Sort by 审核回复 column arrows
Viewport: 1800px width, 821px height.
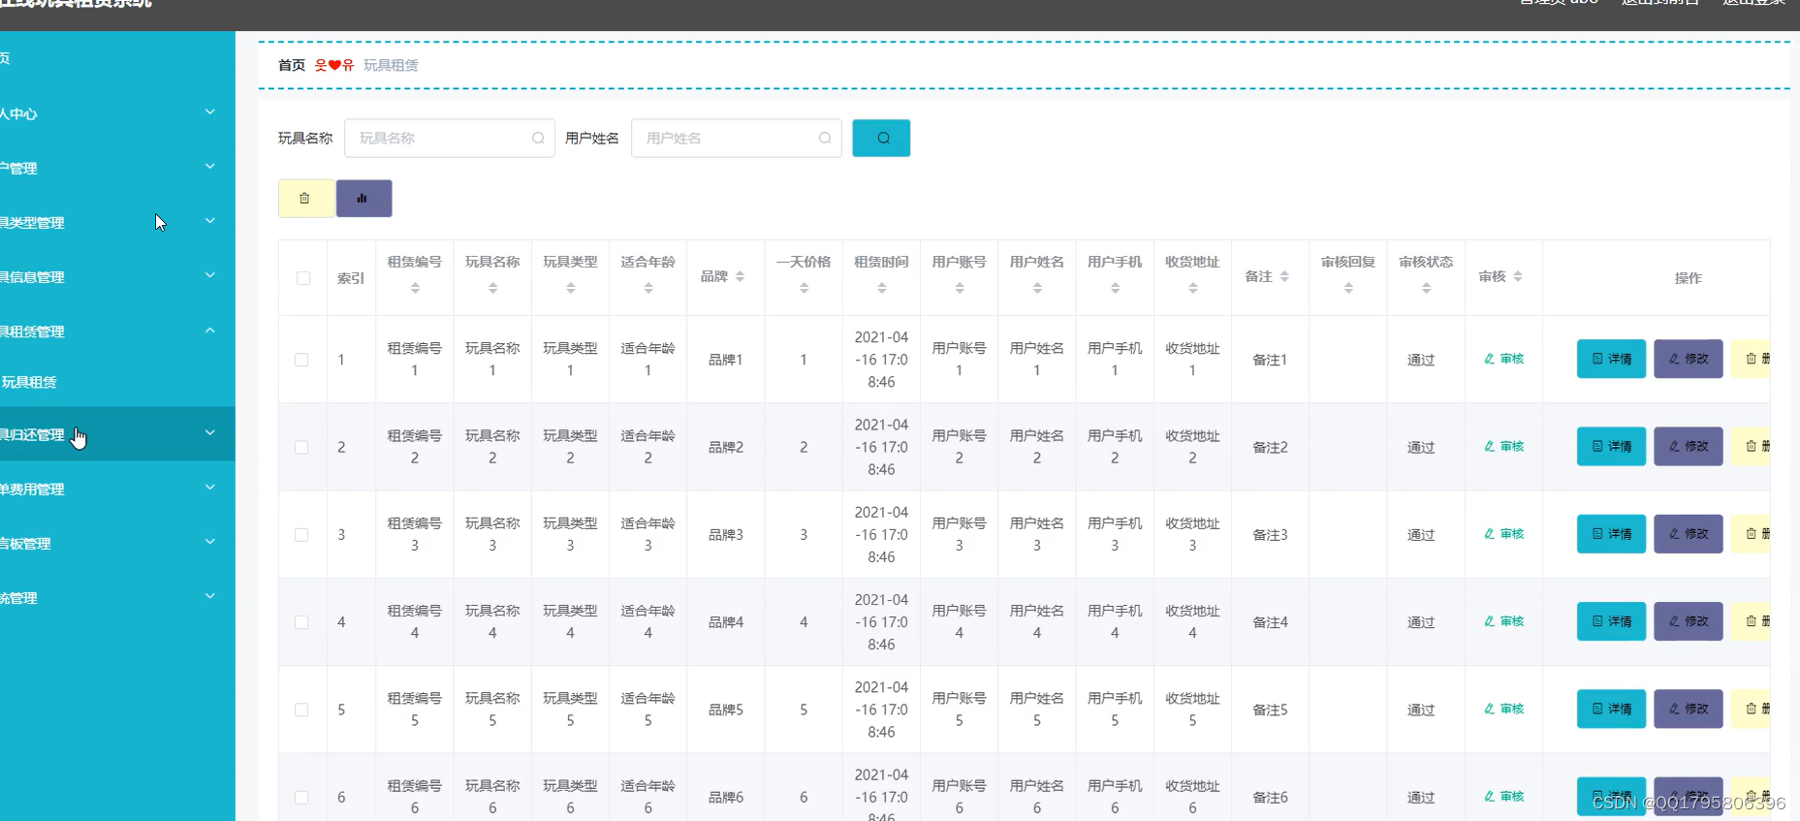[x=1348, y=288]
